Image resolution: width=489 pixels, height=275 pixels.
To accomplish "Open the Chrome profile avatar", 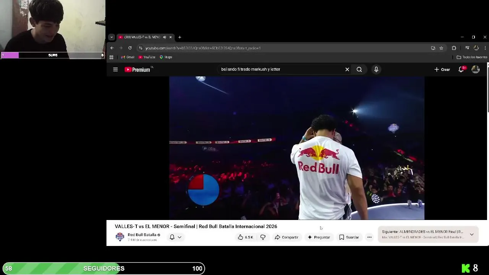I will [476, 48].
